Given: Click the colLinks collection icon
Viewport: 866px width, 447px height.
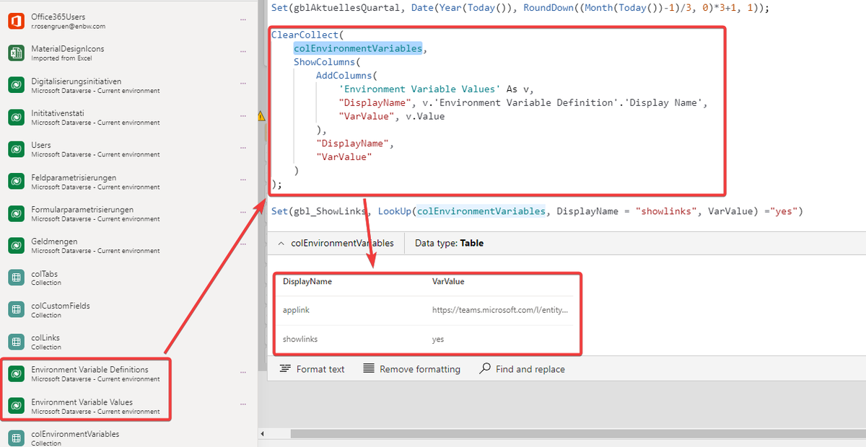Looking at the screenshot, I should point(16,342).
